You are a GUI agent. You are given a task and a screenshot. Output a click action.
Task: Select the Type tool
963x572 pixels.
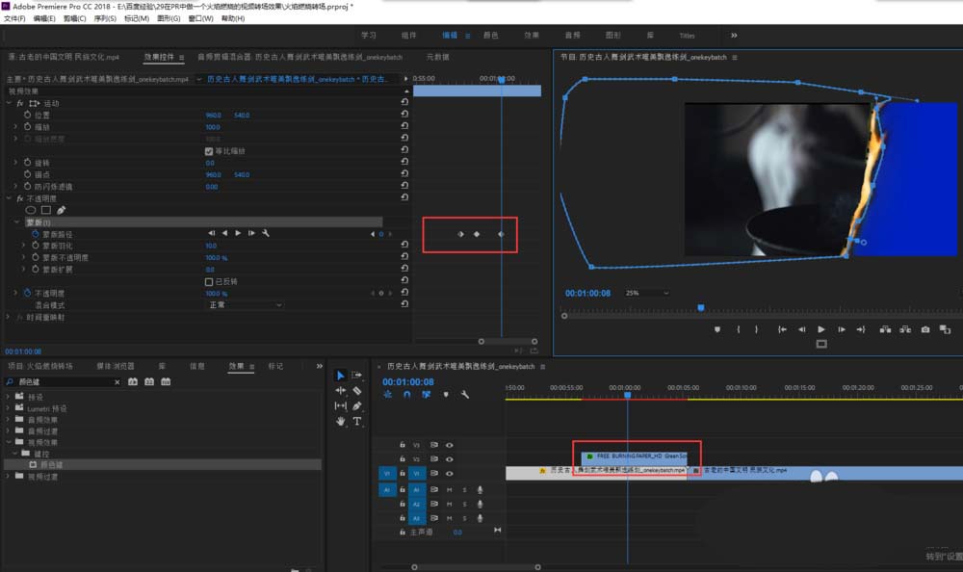pos(356,421)
